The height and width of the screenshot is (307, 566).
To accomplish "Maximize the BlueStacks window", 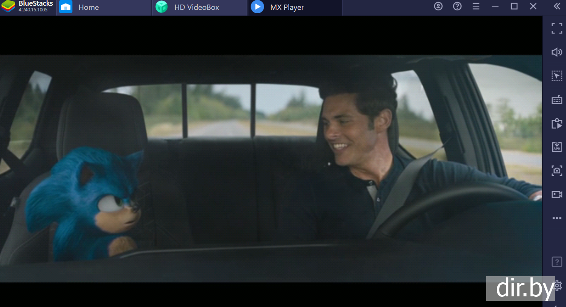I will (x=514, y=6).
